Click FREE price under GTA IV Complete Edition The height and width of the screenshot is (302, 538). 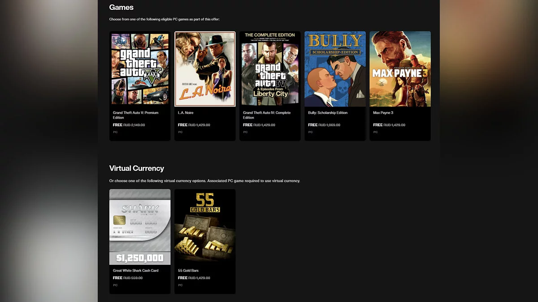(247, 125)
